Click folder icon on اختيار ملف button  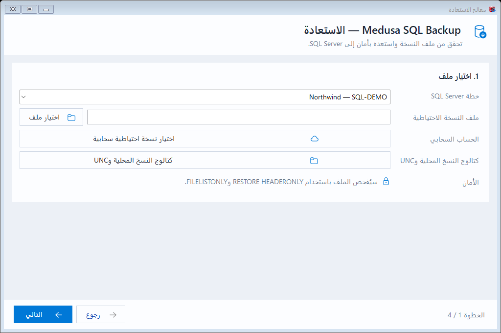(71, 118)
